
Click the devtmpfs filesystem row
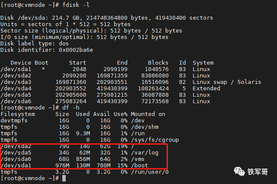point(73,121)
